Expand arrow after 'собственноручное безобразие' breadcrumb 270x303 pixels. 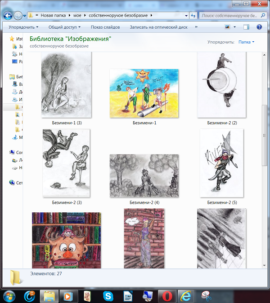tap(151, 15)
